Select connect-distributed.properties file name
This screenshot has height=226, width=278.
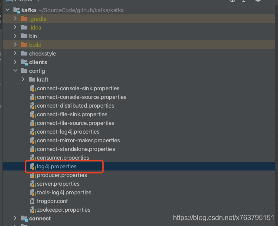tap(75, 106)
